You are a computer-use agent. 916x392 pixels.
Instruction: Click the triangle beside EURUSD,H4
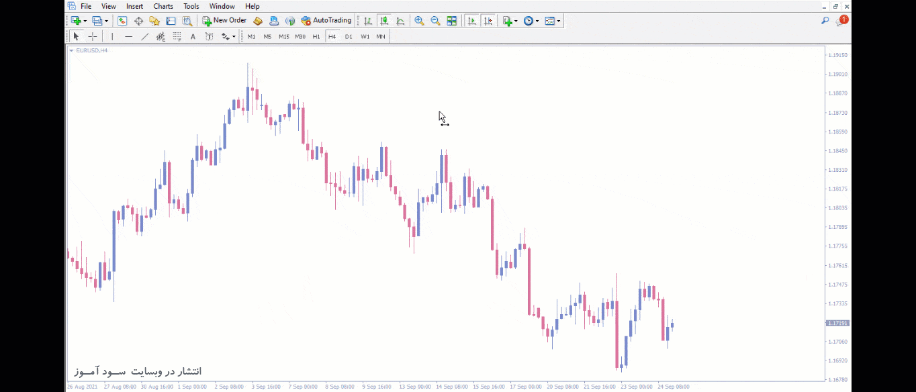tap(71, 50)
